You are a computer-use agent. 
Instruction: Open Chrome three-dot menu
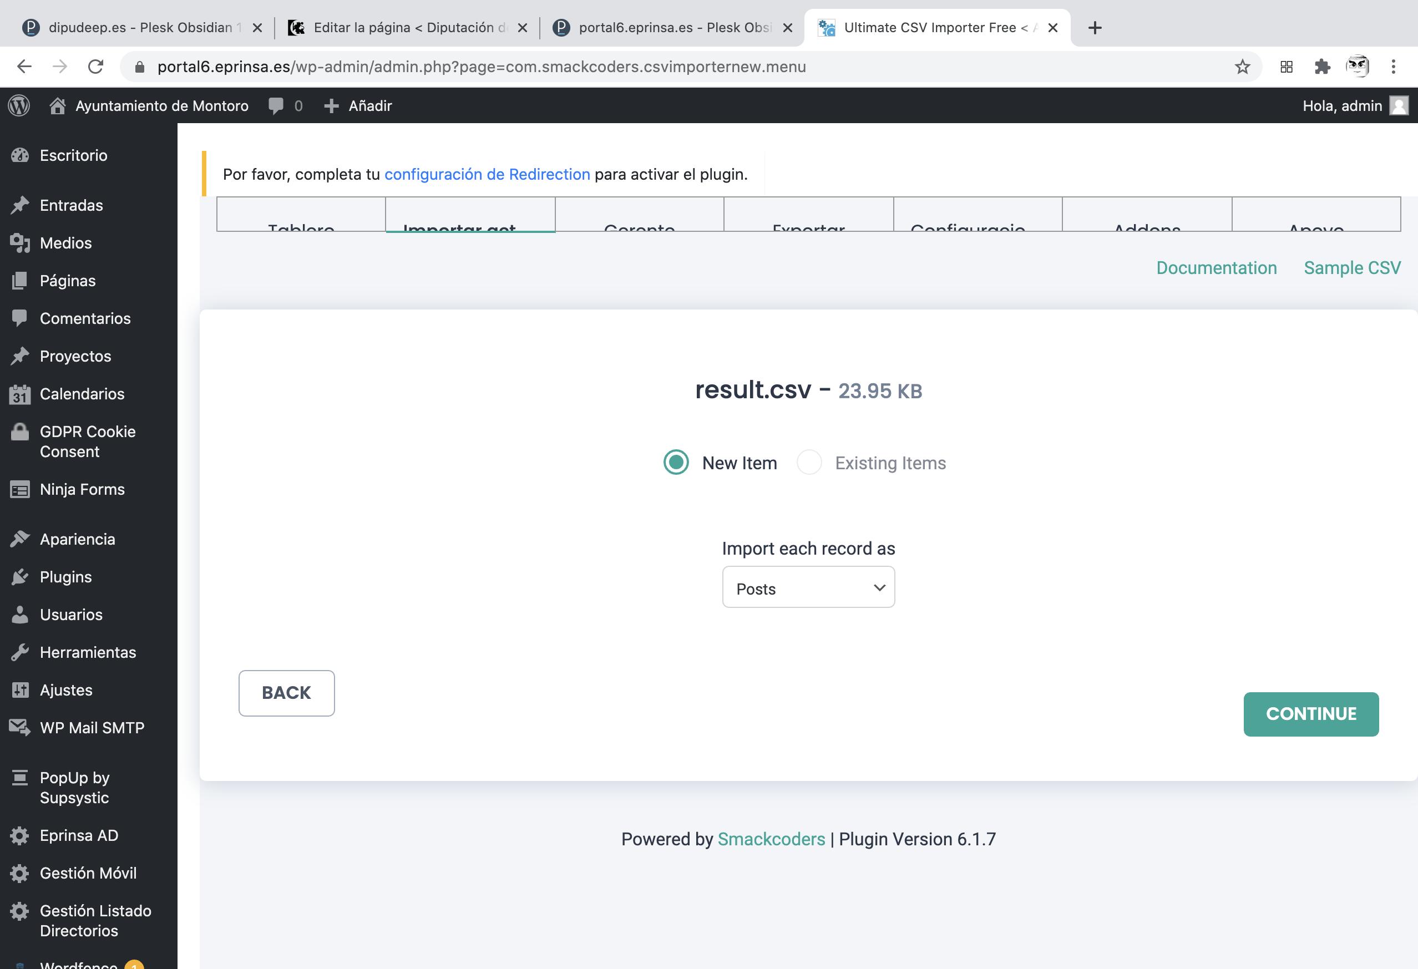1393,67
